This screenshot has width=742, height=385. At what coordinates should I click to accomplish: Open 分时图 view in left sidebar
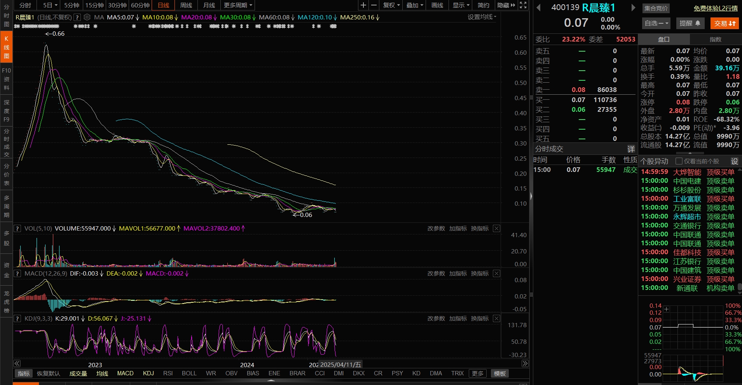click(x=6, y=16)
